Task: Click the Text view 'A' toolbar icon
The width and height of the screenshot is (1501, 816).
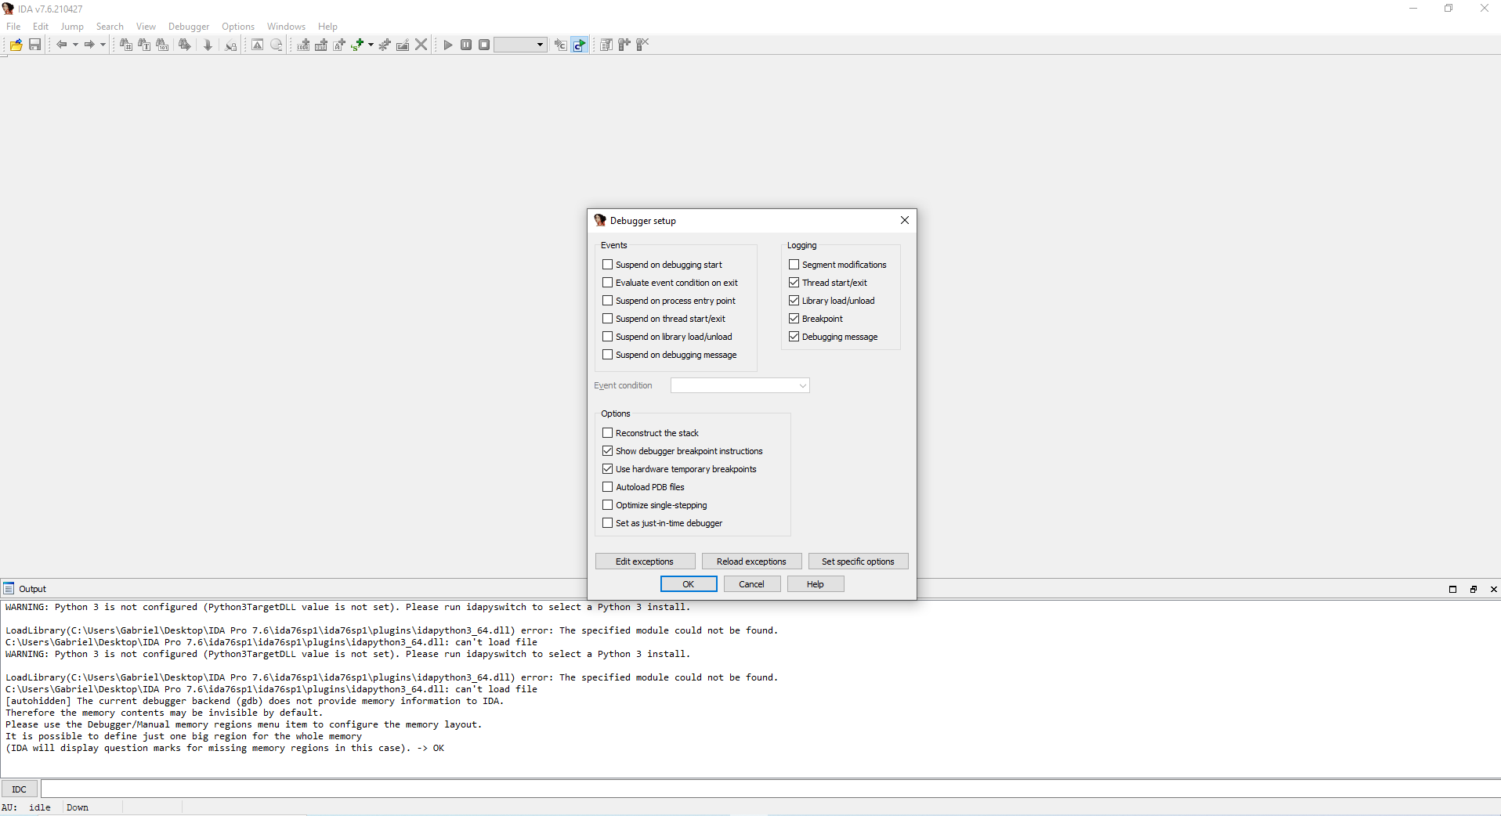Action: pyautogui.click(x=257, y=45)
